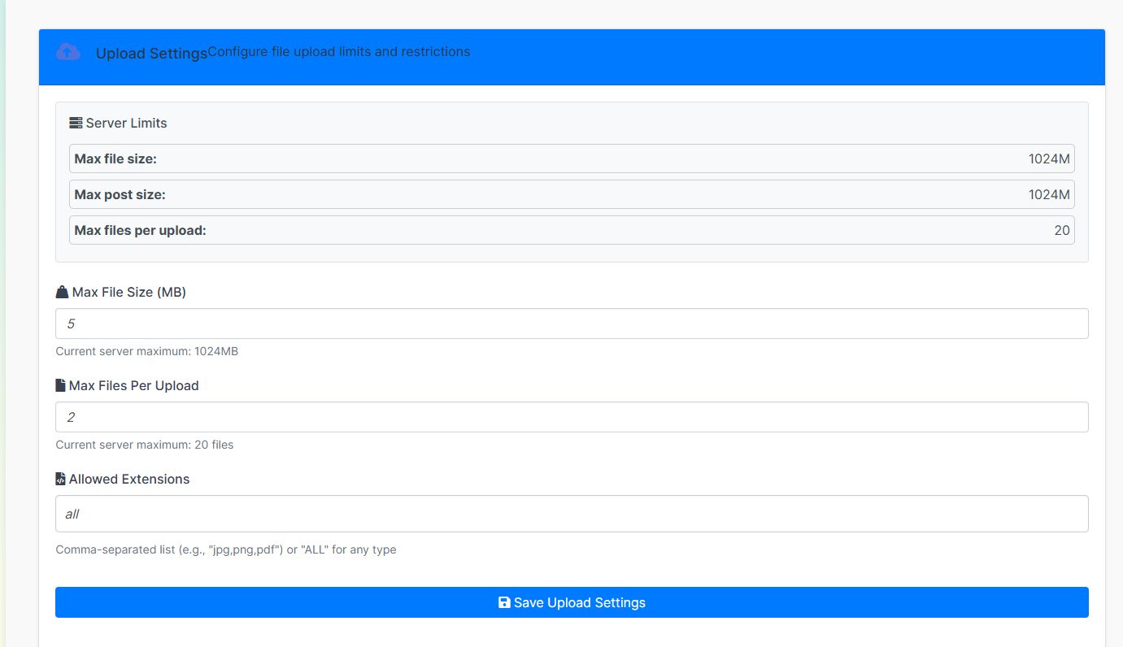The height and width of the screenshot is (647, 1123).
Task: Click into the Allowed Extensions field
Action: pyautogui.click(x=572, y=514)
